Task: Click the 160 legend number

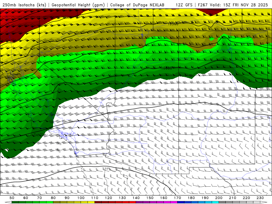Action: [x=164, y=198]
